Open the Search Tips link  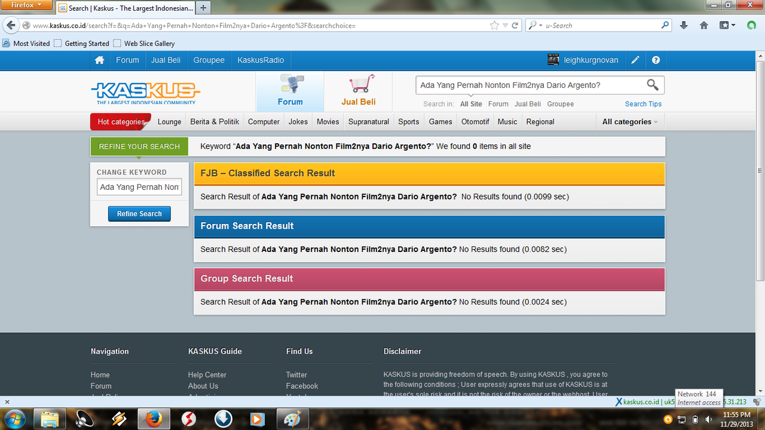coord(643,104)
